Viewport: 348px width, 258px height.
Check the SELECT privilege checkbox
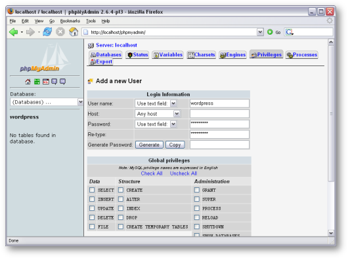click(92, 190)
